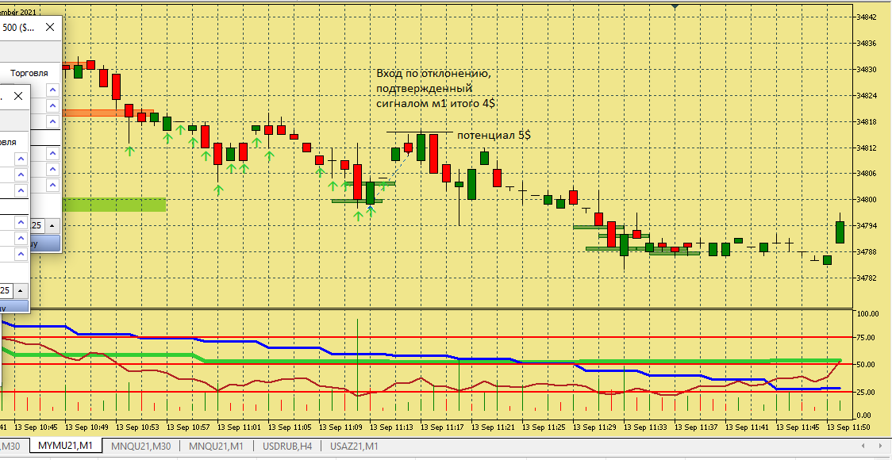The image size is (892, 460).
Task: Click the '13 Sep 10:45' time label
Action: tap(37, 427)
